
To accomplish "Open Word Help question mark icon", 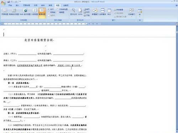I will (x=176, y=5).
